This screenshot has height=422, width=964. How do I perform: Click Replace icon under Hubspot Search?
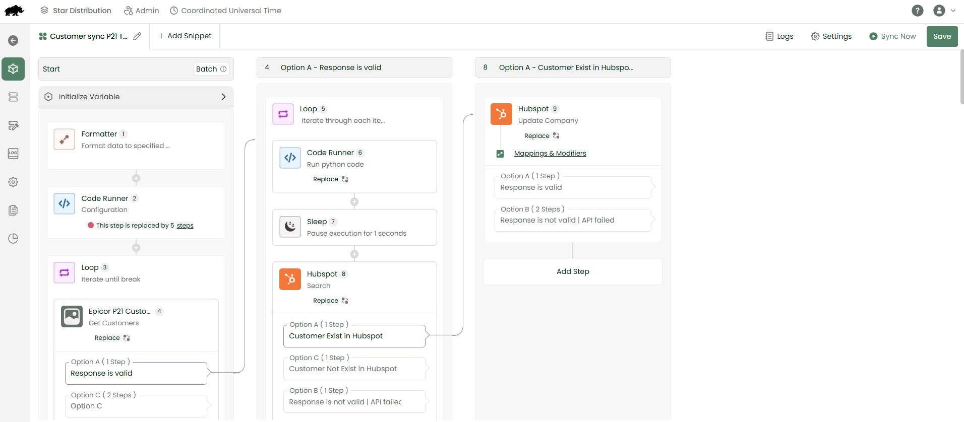pyautogui.click(x=345, y=301)
